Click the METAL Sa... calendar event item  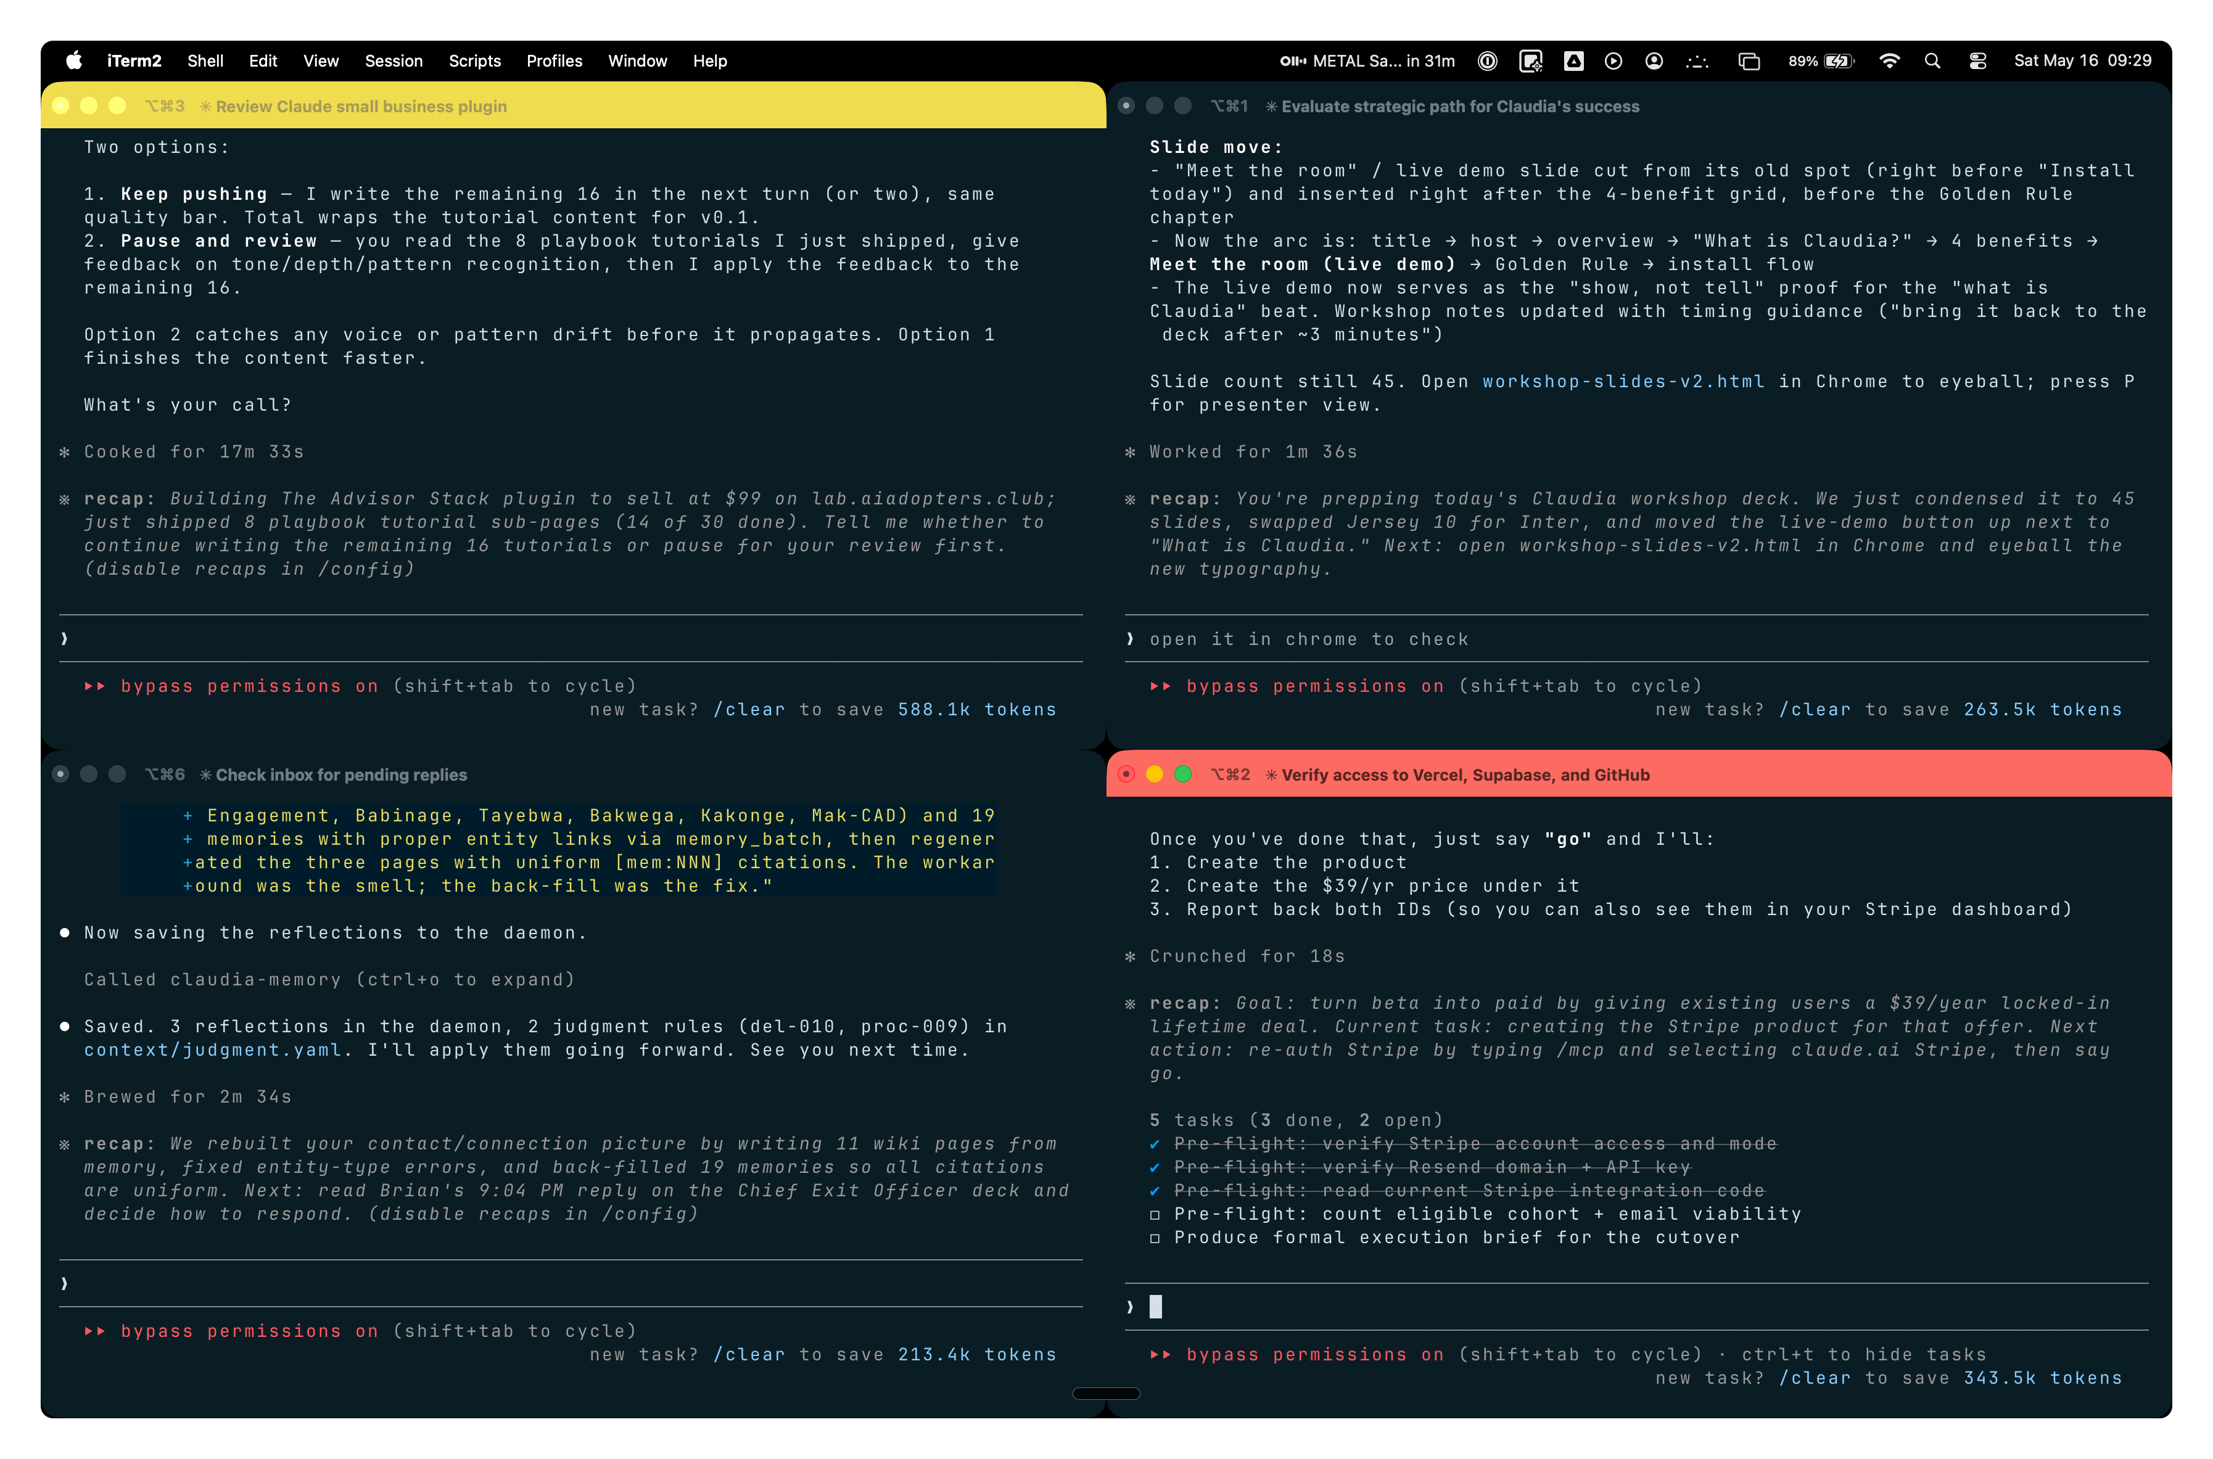click(x=1367, y=60)
